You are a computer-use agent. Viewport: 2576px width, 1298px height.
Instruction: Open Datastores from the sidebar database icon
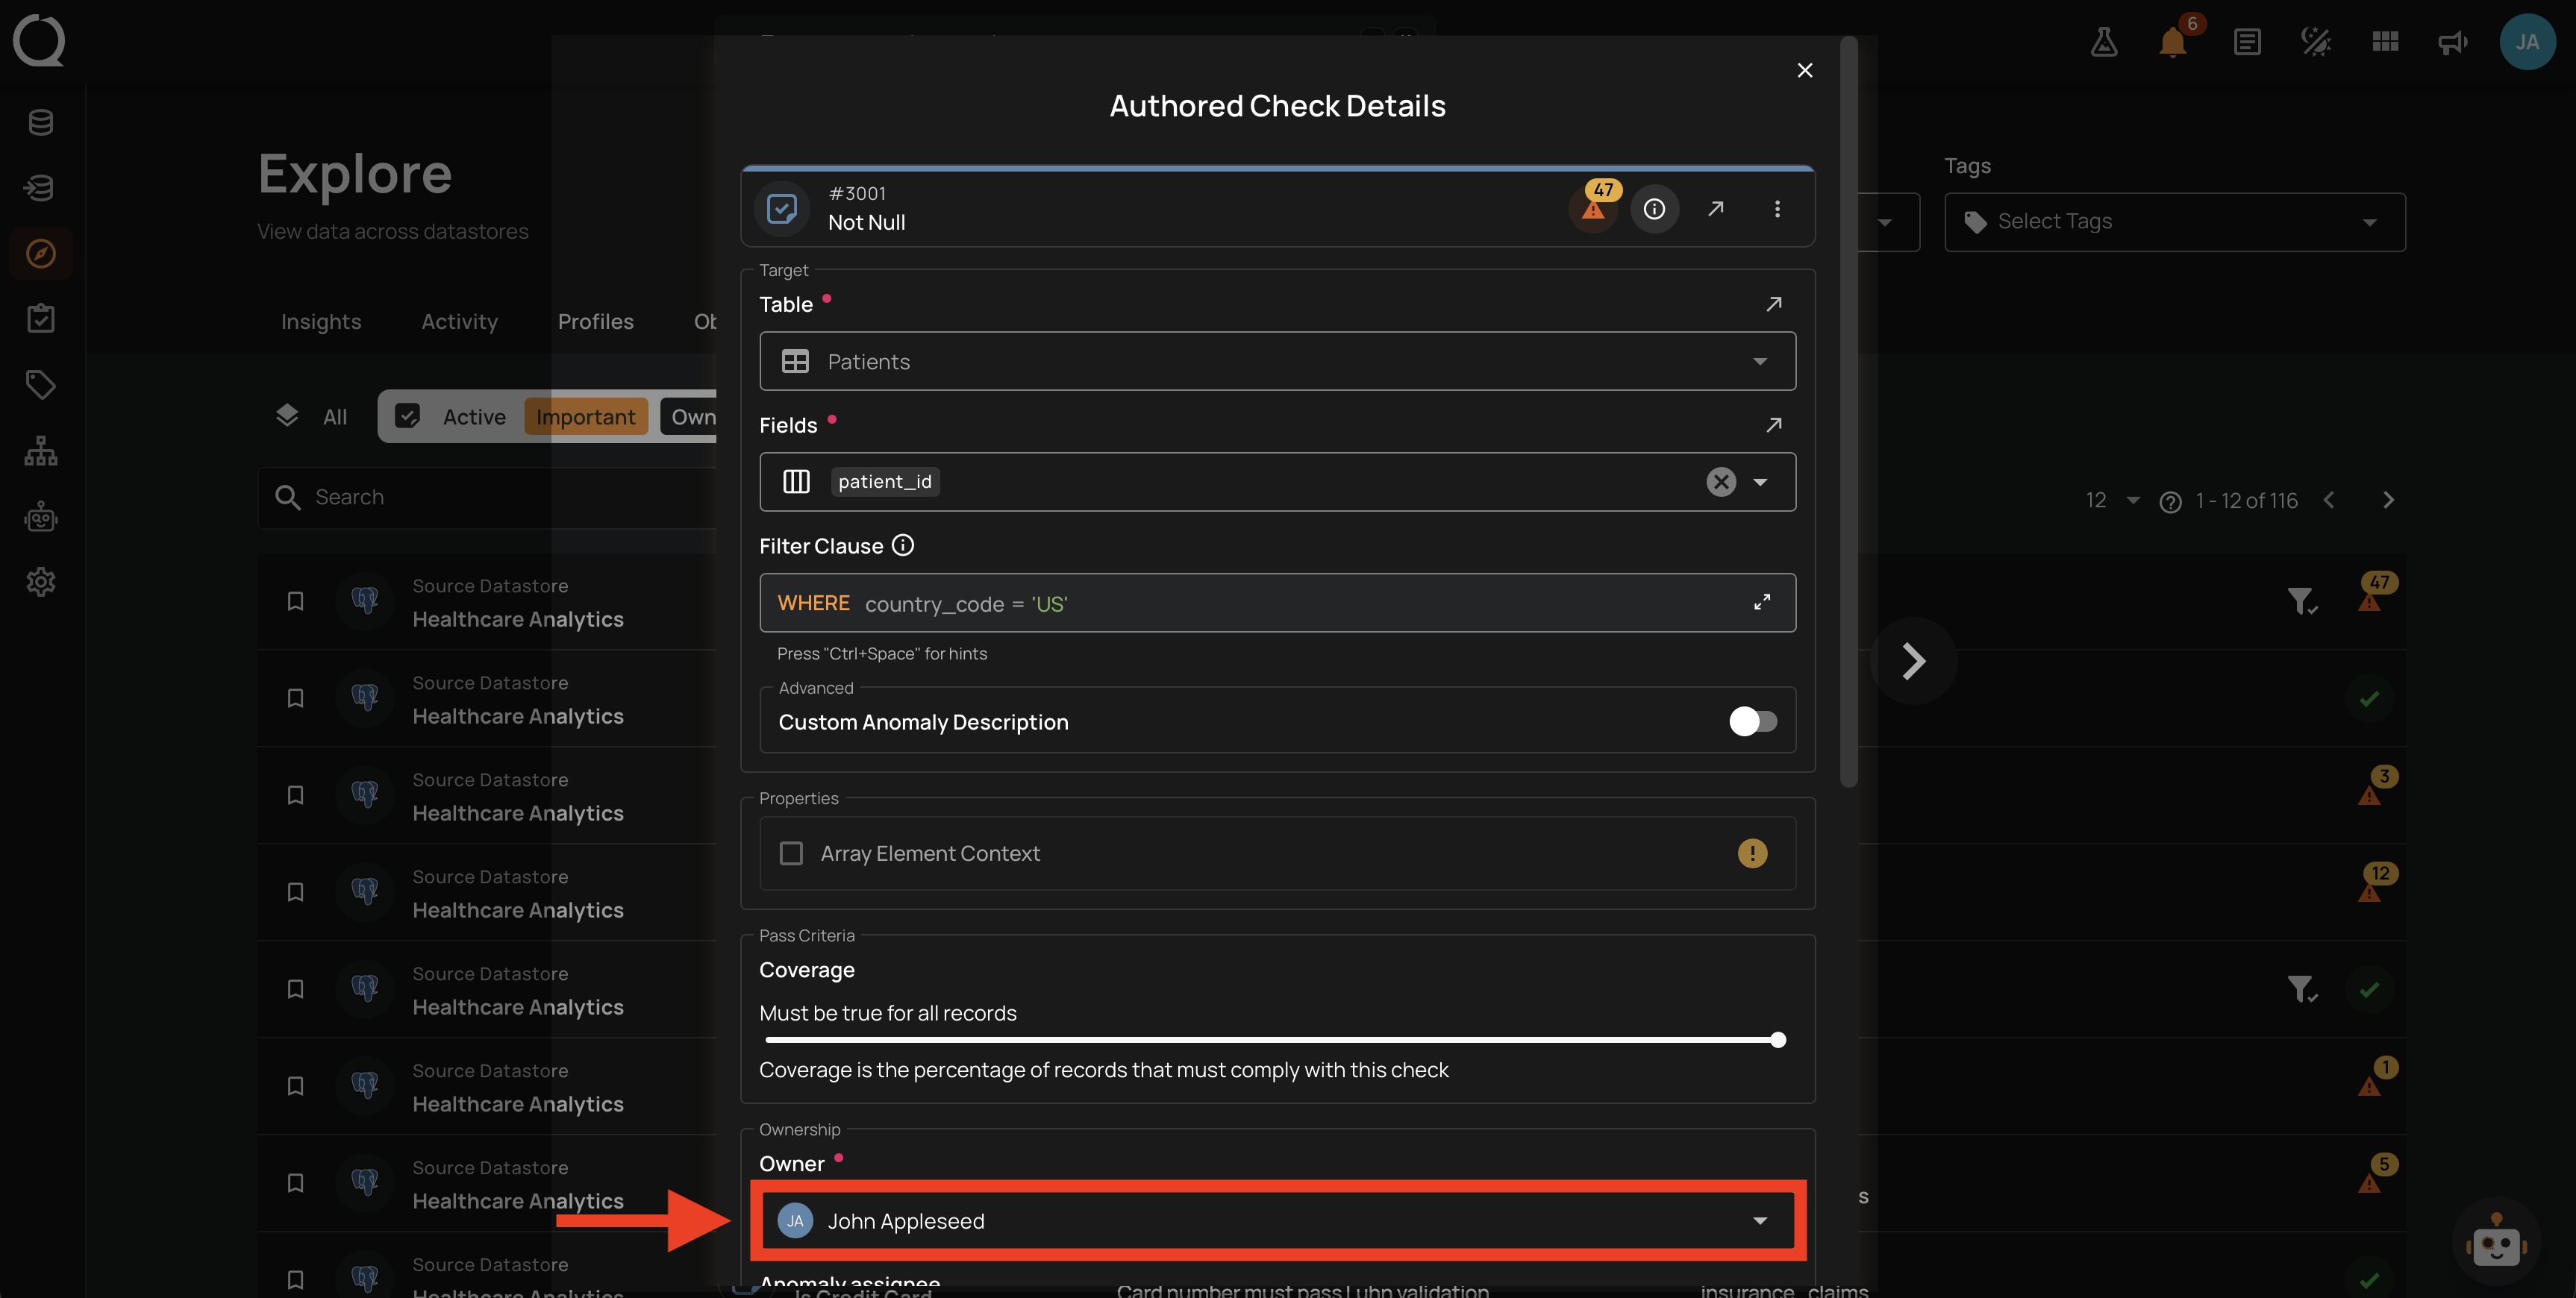41,122
